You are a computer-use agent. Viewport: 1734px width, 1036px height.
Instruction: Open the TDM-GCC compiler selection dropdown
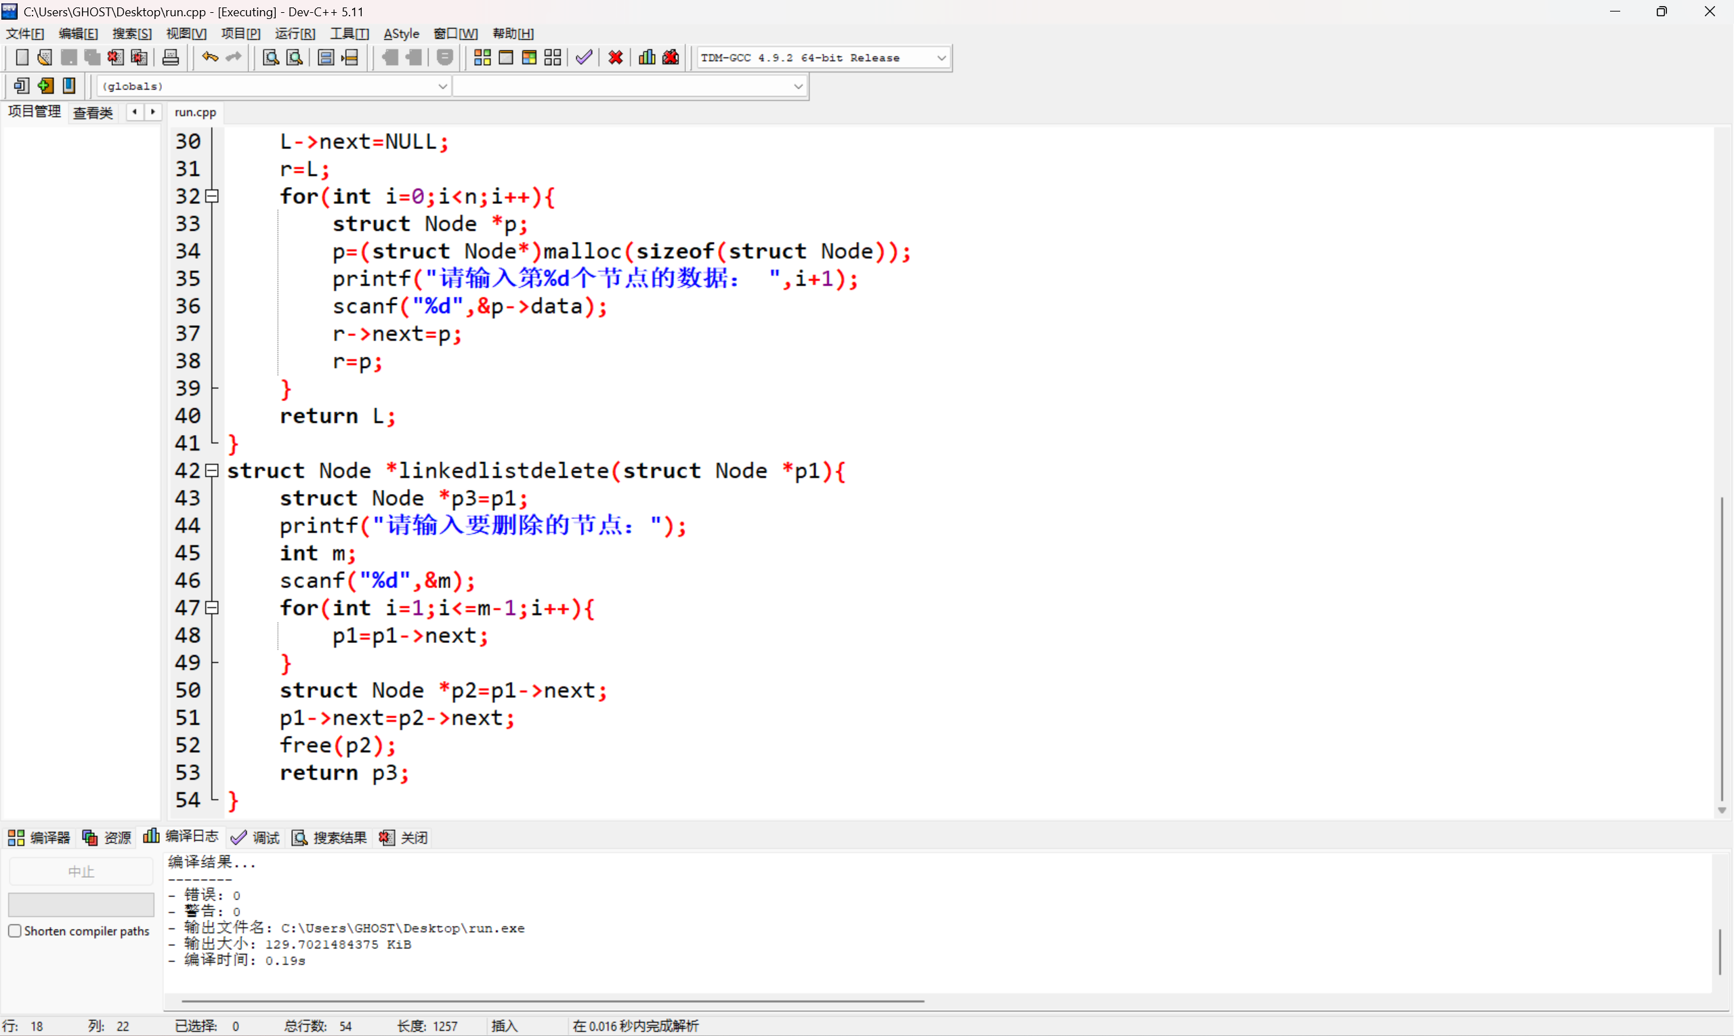941,58
